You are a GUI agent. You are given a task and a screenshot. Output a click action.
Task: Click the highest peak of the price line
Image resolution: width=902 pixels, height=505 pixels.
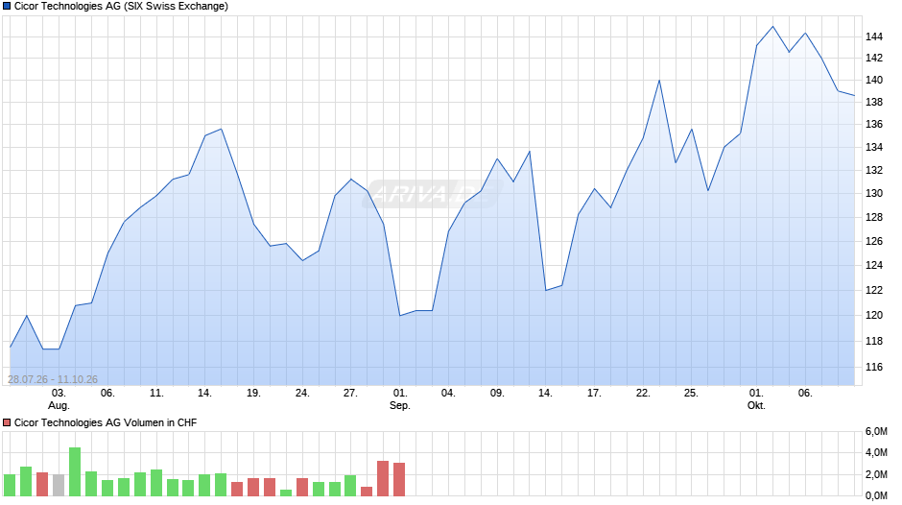pyautogui.click(x=772, y=27)
